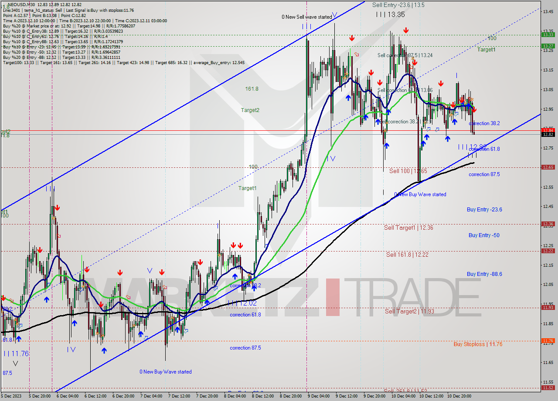This screenshot has height=401, width=558.
Task: Click the 'Buy Stoploss | 11.76' label
Action: click(x=478, y=344)
